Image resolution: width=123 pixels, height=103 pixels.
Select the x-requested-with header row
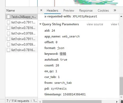pos(71,16)
